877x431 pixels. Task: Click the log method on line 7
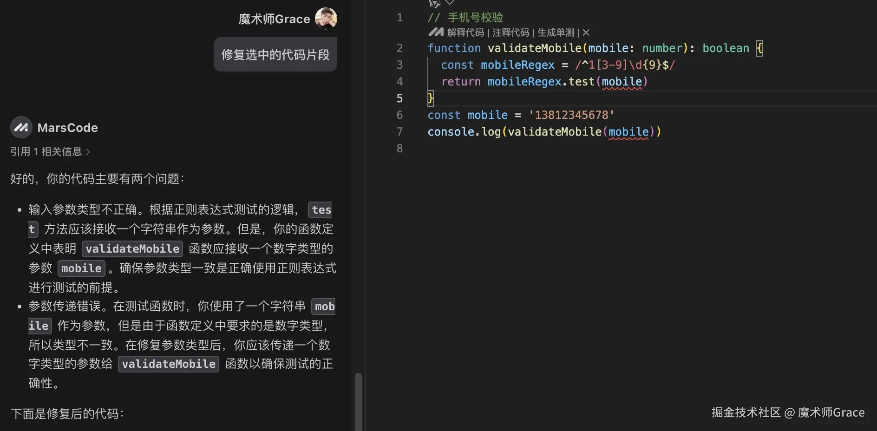(x=491, y=132)
